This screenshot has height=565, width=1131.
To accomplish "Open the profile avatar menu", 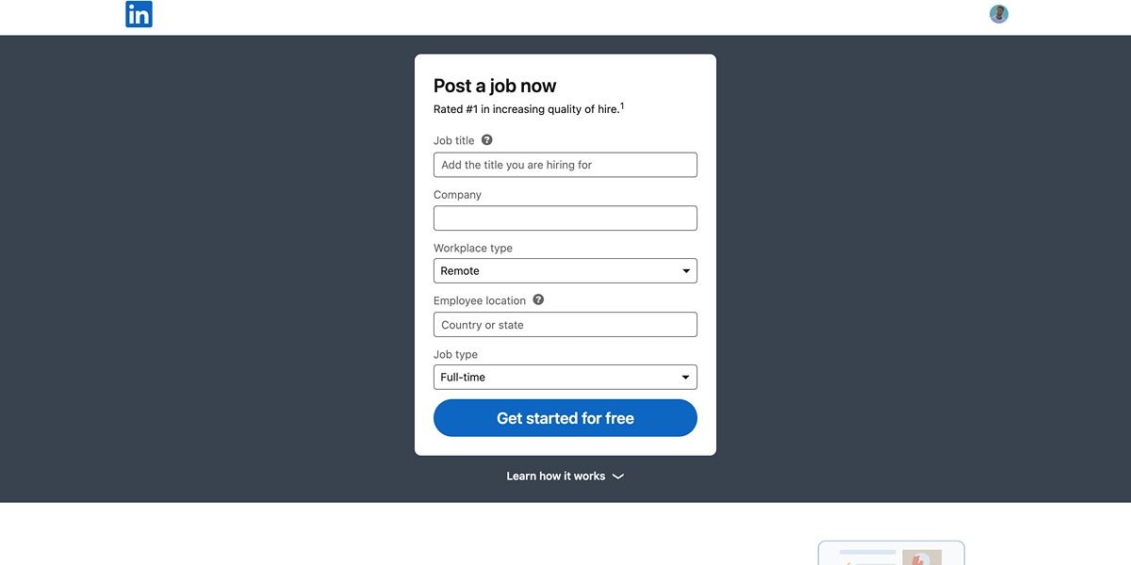I will [x=998, y=13].
